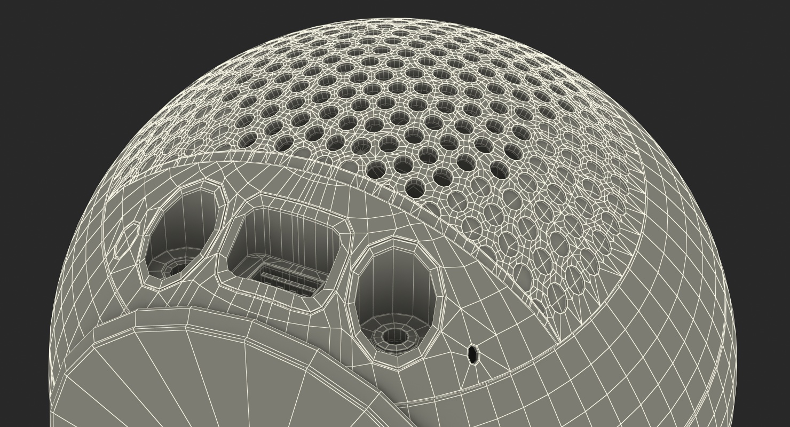Screen dimensions: 790x427
Task: Click the round socket inside the rightmost octagonal recess
Action: tap(395, 337)
